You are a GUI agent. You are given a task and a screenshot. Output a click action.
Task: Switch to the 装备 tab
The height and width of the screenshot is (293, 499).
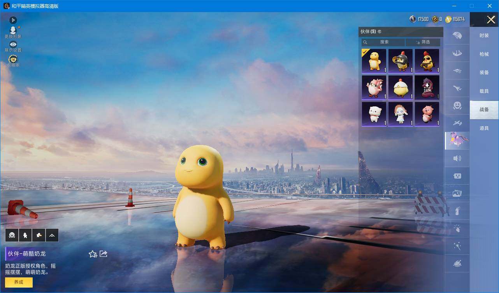tap(484, 72)
